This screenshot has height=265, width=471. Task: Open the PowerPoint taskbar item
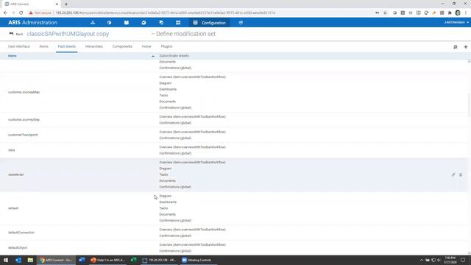click(107, 260)
